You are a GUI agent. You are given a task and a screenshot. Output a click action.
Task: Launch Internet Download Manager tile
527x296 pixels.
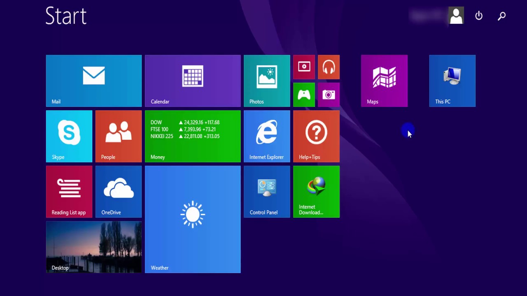click(316, 192)
